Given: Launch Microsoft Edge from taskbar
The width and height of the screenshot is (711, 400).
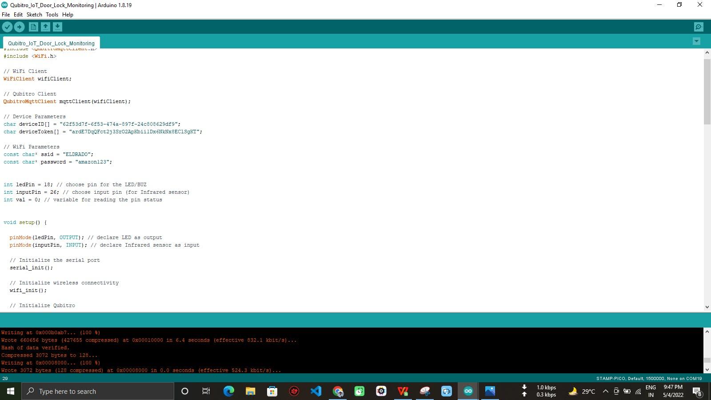Looking at the screenshot, I should 228,391.
